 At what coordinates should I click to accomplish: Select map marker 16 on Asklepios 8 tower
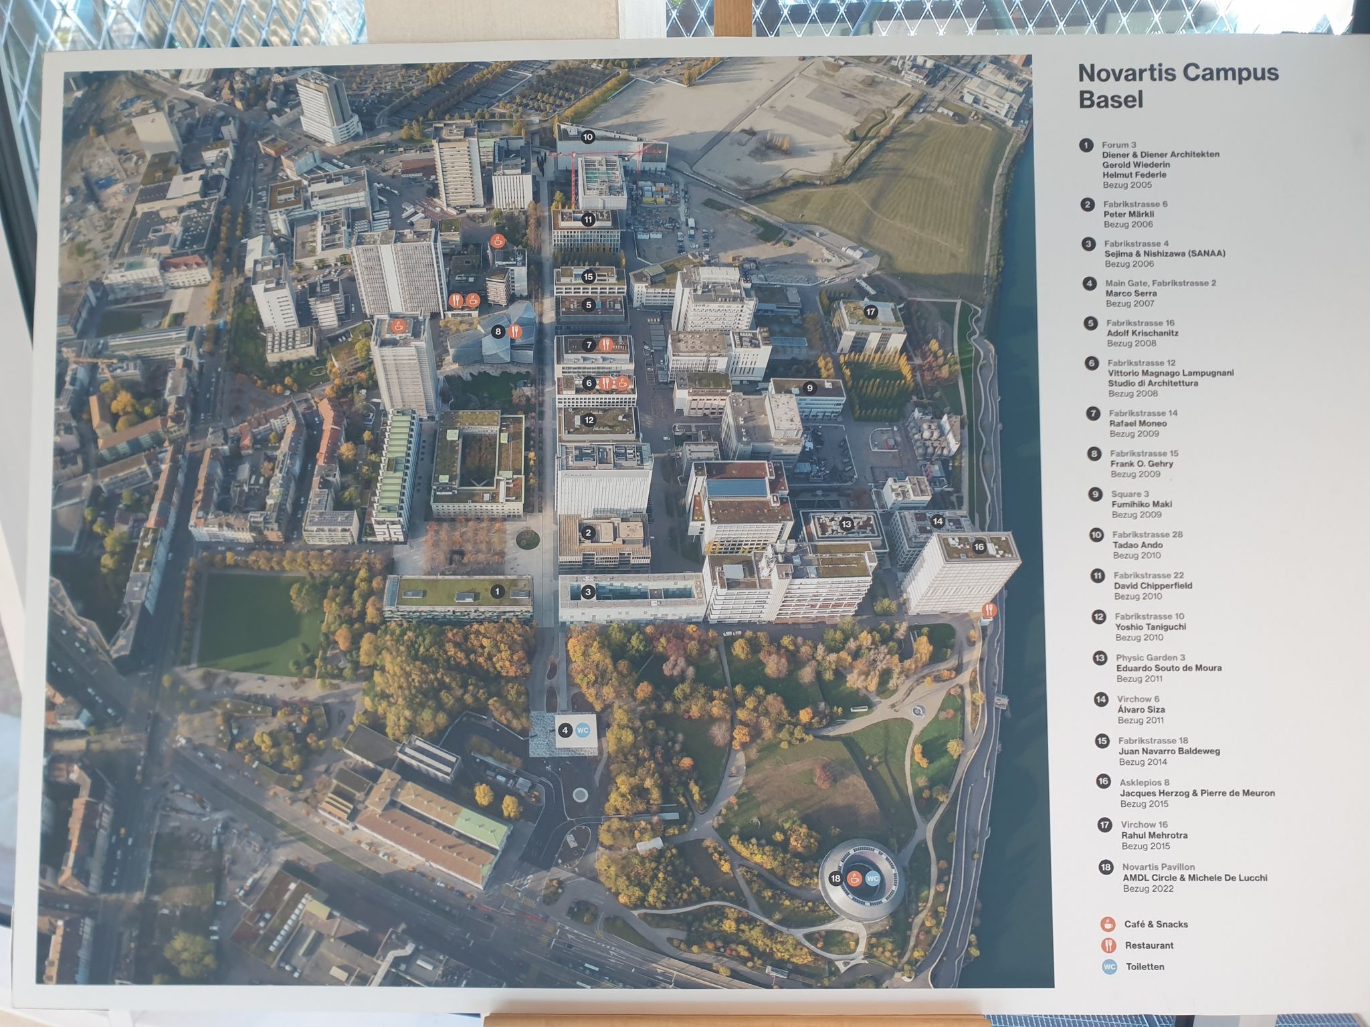(x=979, y=547)
